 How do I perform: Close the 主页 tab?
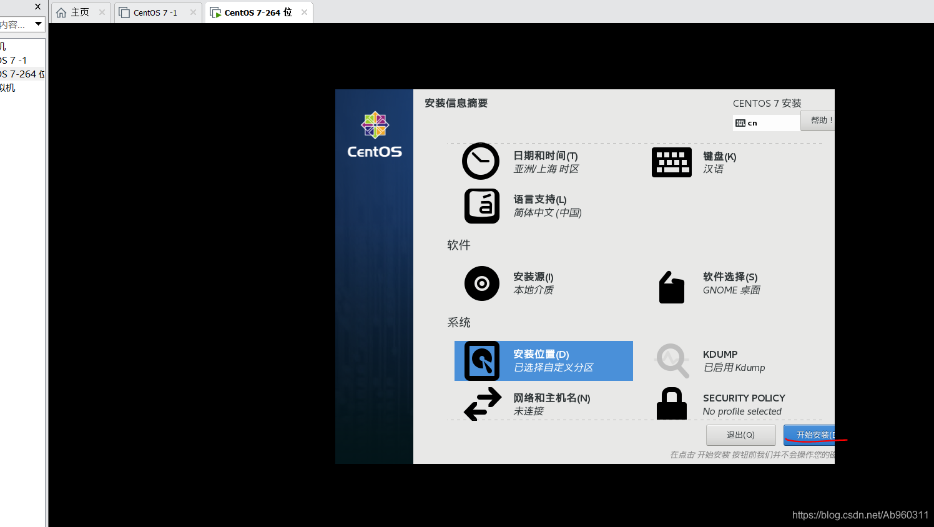(x=102, y=12)
